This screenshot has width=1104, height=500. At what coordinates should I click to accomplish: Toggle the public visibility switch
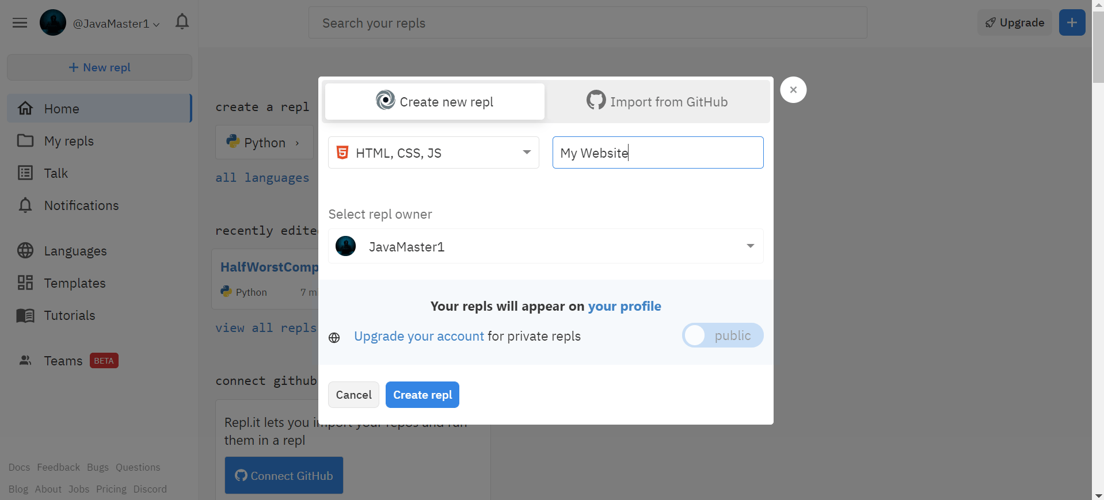tap(722, 335)
